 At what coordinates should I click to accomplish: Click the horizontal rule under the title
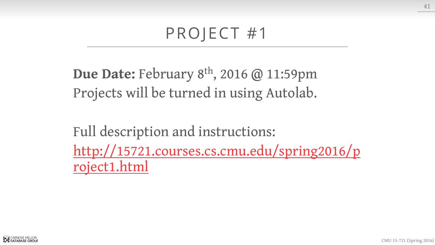coord(217,47)
